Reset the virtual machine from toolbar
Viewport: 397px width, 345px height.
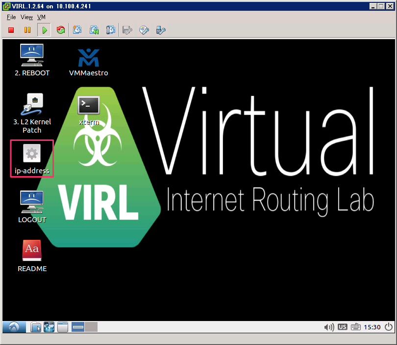pos(61,30)
